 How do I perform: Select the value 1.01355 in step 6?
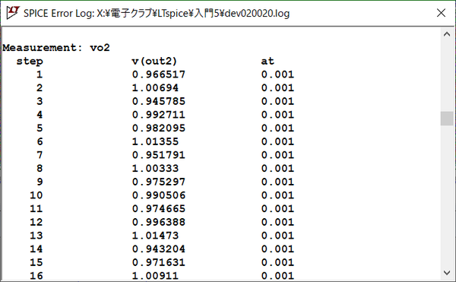[155, 141]
